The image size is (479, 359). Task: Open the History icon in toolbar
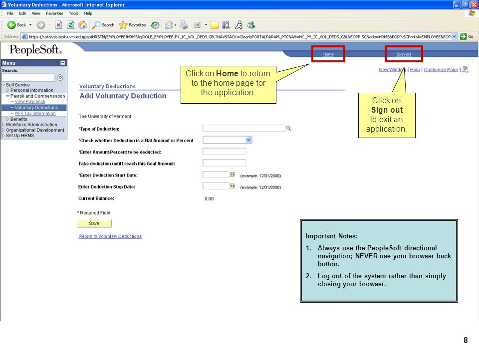pyautogui.click(x=155, y=25)
